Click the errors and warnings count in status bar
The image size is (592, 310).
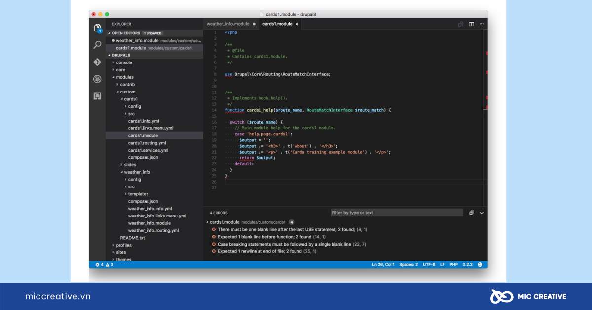pyautogui.click(x=104, y=264)
